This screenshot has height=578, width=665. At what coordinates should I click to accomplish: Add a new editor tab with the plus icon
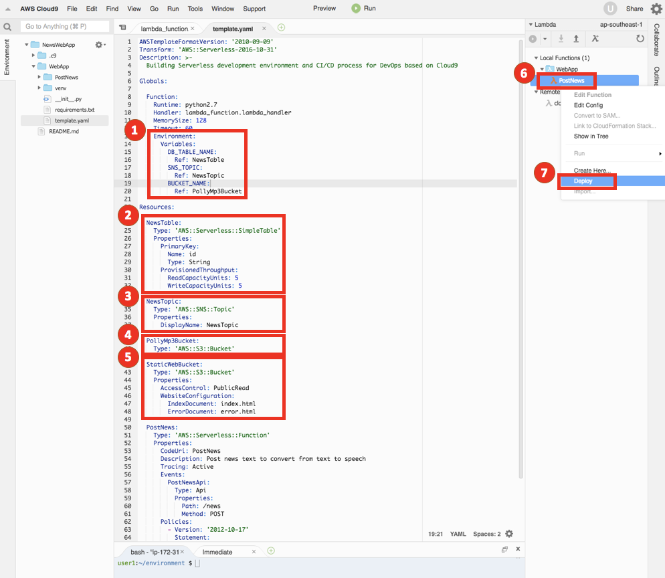pyautogui.click(x=281, y=27)
